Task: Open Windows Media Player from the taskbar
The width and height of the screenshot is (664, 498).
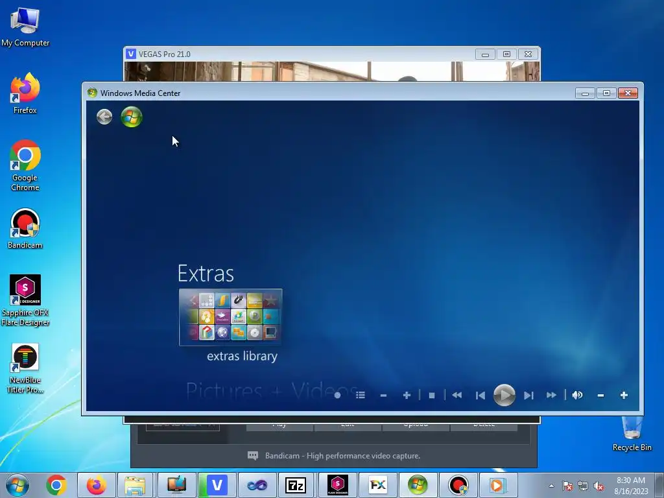Action: [x=497, y=485]
